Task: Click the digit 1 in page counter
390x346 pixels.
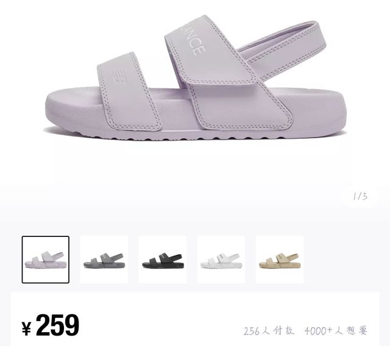Action: (355, 196)
